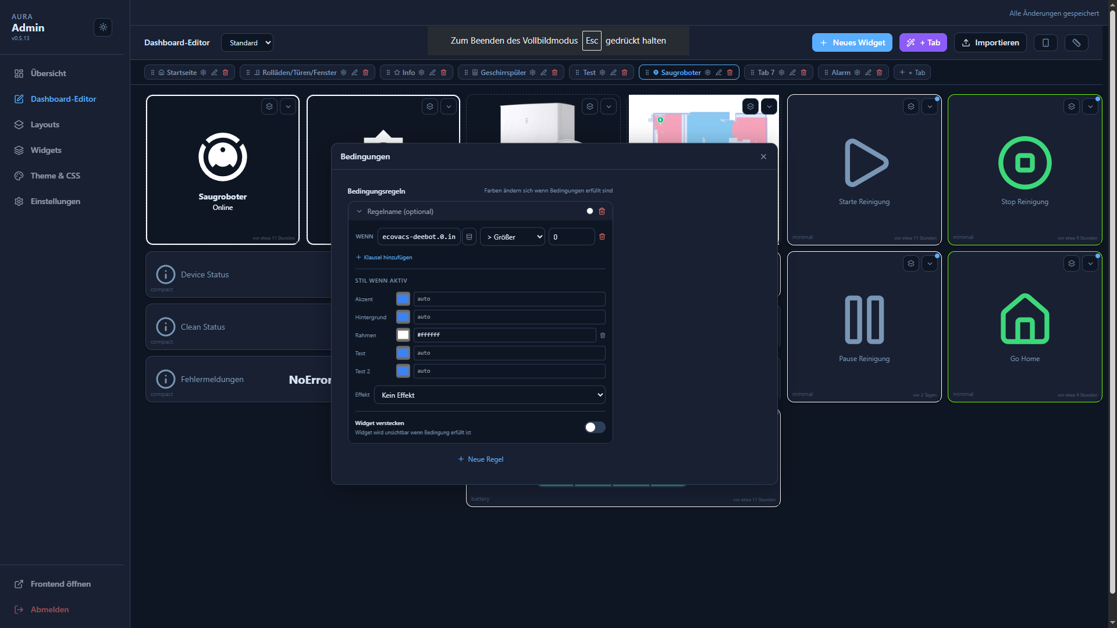Open the Rahmen white color swatch

403,335
